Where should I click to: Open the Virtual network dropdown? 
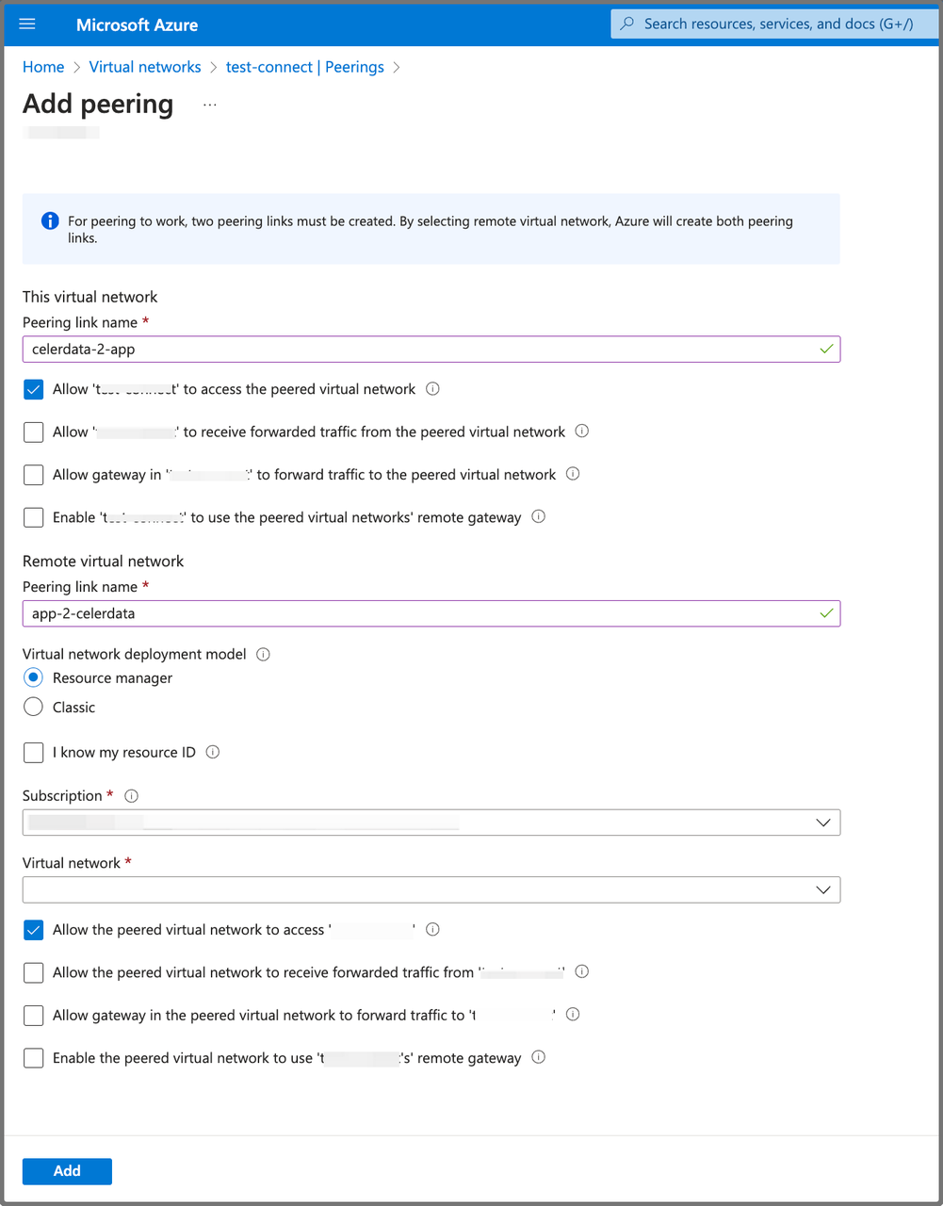pyautogui.click(x=431, y=889)
